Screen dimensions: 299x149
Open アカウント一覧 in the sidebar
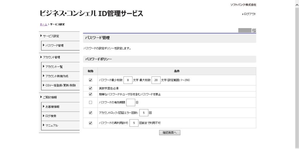point(54,67)
